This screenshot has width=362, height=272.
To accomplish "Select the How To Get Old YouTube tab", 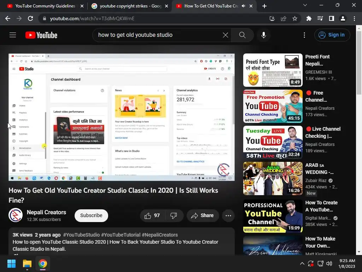I will click(211, 6).
